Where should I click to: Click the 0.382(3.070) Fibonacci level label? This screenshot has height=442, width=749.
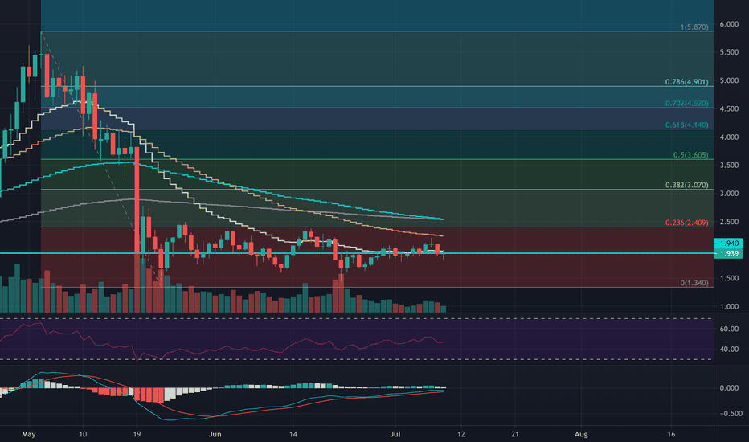(687, 185)
